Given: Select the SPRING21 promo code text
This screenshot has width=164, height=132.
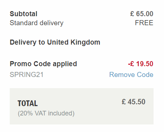Looking at the screenshot, I should click(x=27, y=74).
